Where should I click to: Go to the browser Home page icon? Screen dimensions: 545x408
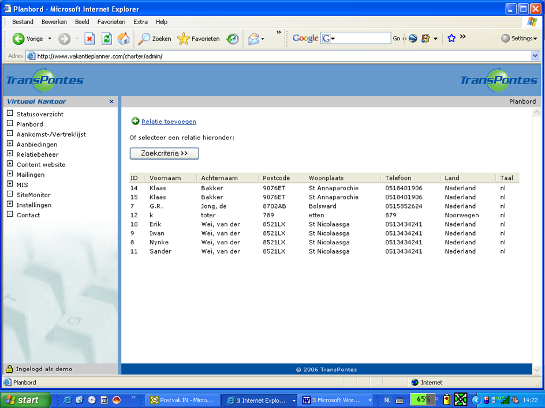click(123, 39)
